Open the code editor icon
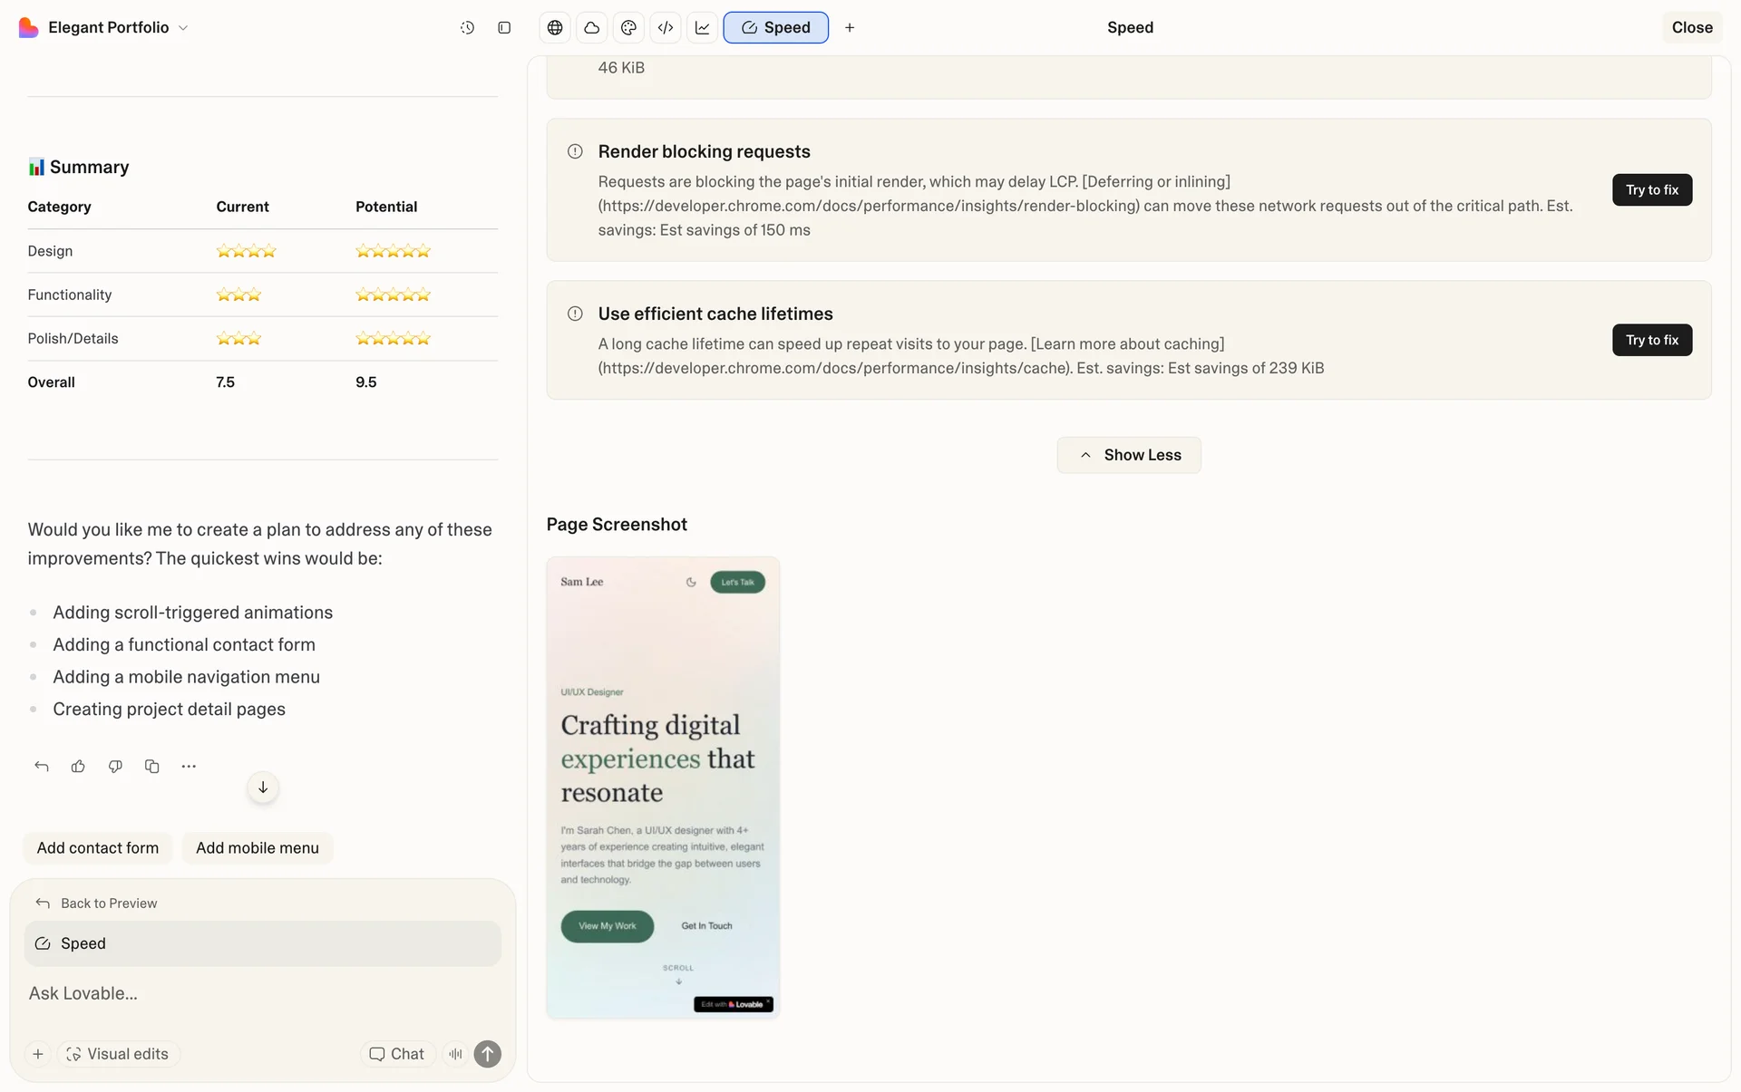The image size is (1741, 1092). click(x=666, y=27)
